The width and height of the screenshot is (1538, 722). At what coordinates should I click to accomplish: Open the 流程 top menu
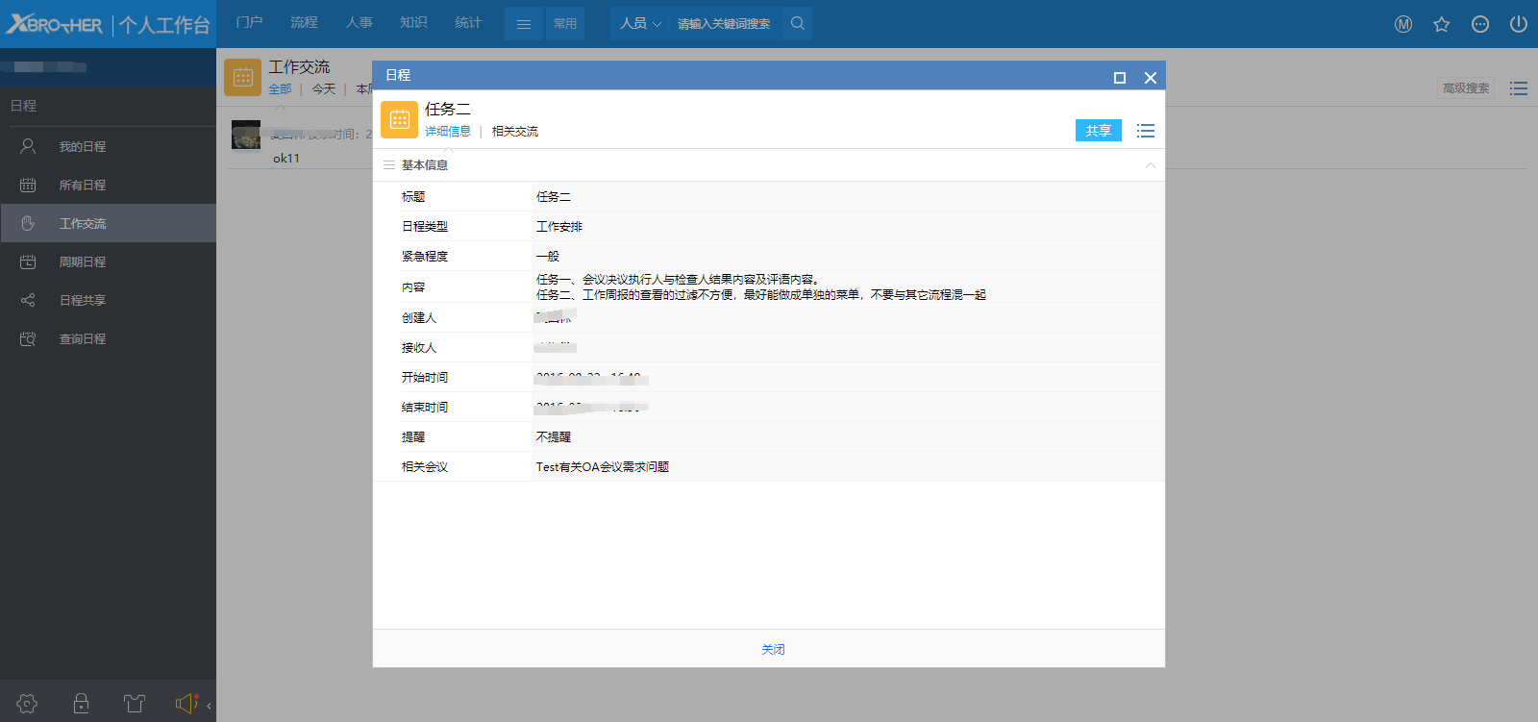[304, 22]
